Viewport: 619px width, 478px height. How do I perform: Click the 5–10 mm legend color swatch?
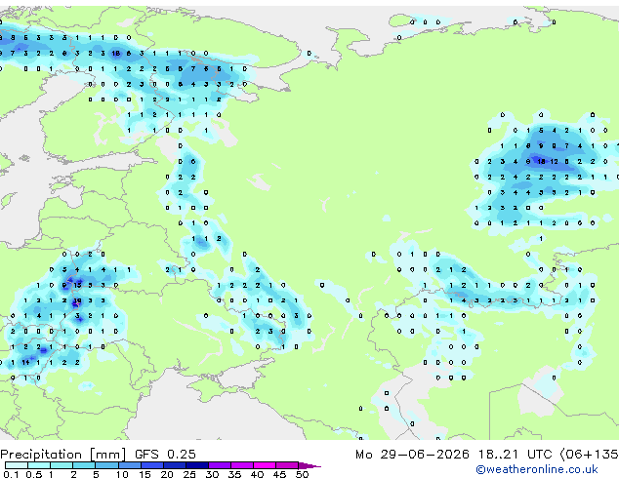point(106,465)
